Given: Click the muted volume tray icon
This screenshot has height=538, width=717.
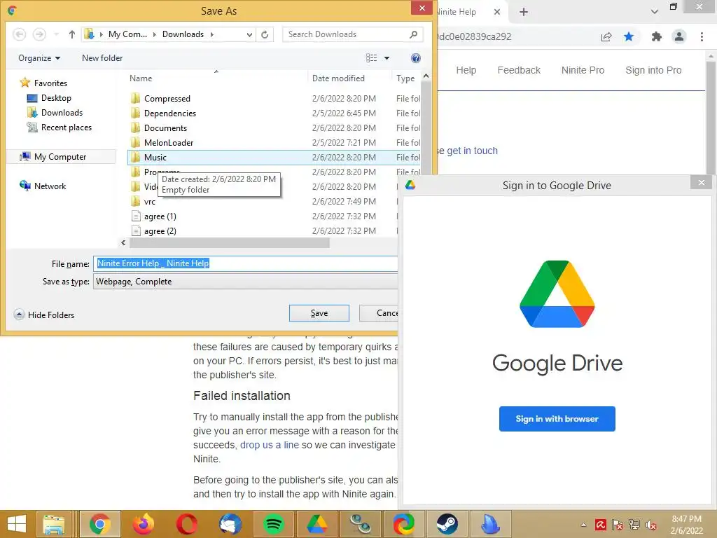Looking at the screenshot, I should [651, 525].
